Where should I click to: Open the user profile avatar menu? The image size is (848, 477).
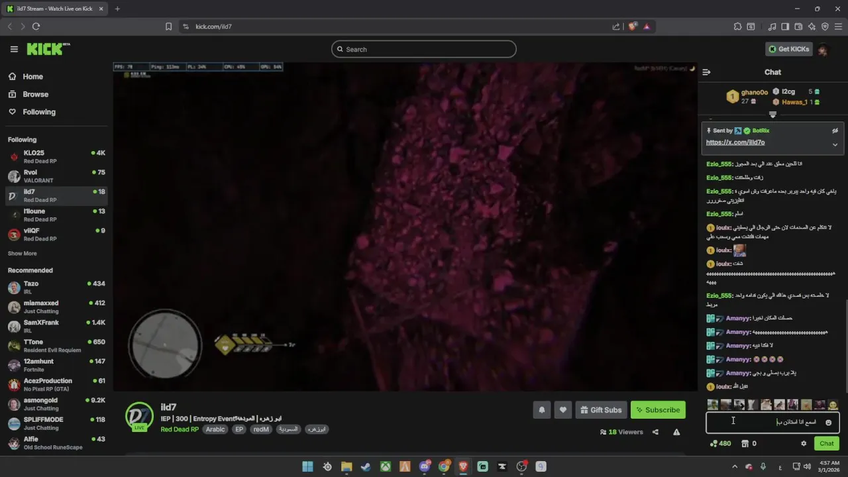tap(823, 50)
